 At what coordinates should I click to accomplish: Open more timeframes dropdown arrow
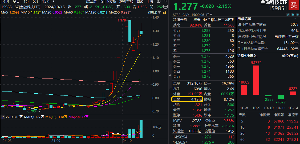point(53,2)
